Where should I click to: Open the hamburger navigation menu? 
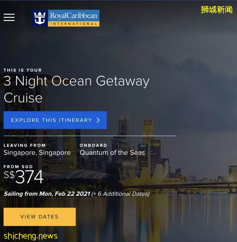pyautogui.click(x=9, y=17)
